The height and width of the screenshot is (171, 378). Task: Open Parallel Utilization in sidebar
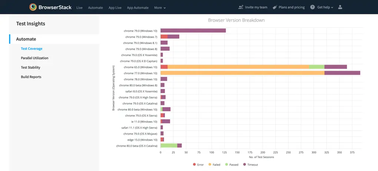coord(34,58)
